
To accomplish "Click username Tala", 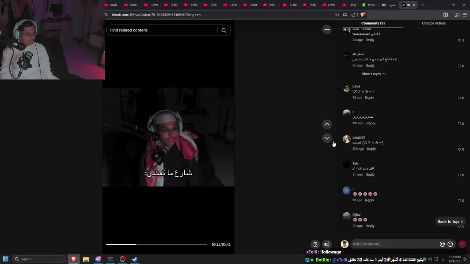I will (x=355, y=164).
